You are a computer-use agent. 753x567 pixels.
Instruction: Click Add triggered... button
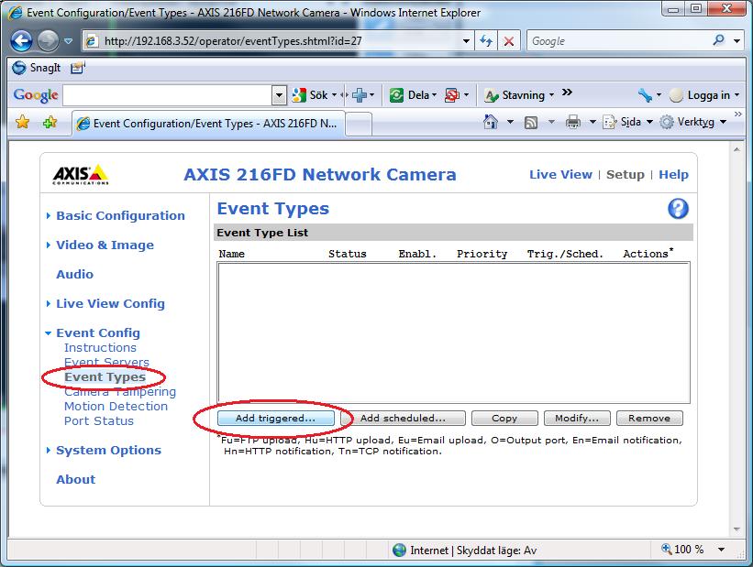click(276, 419)
